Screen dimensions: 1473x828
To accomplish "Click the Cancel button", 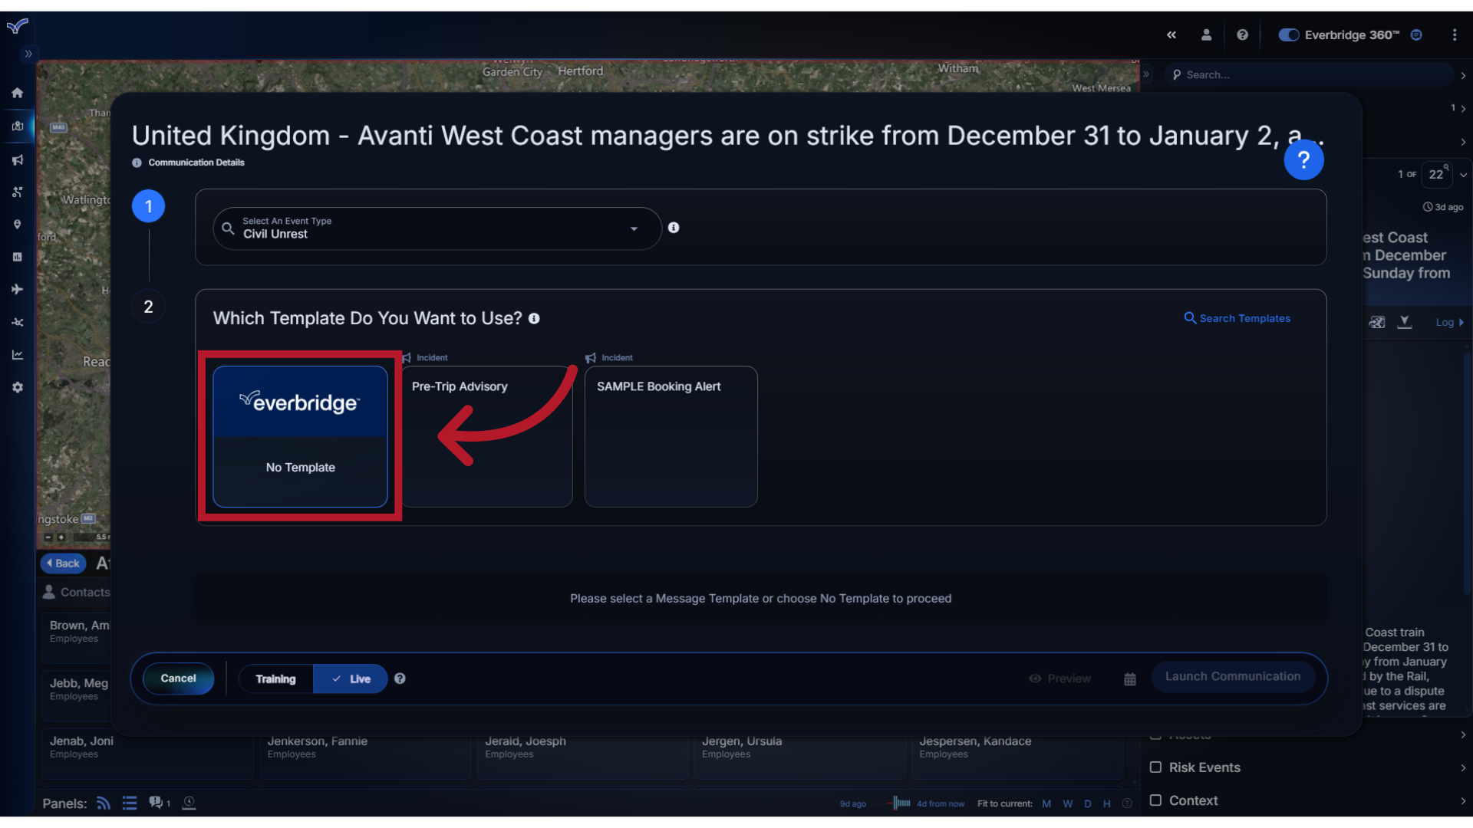I will (178, 678).
